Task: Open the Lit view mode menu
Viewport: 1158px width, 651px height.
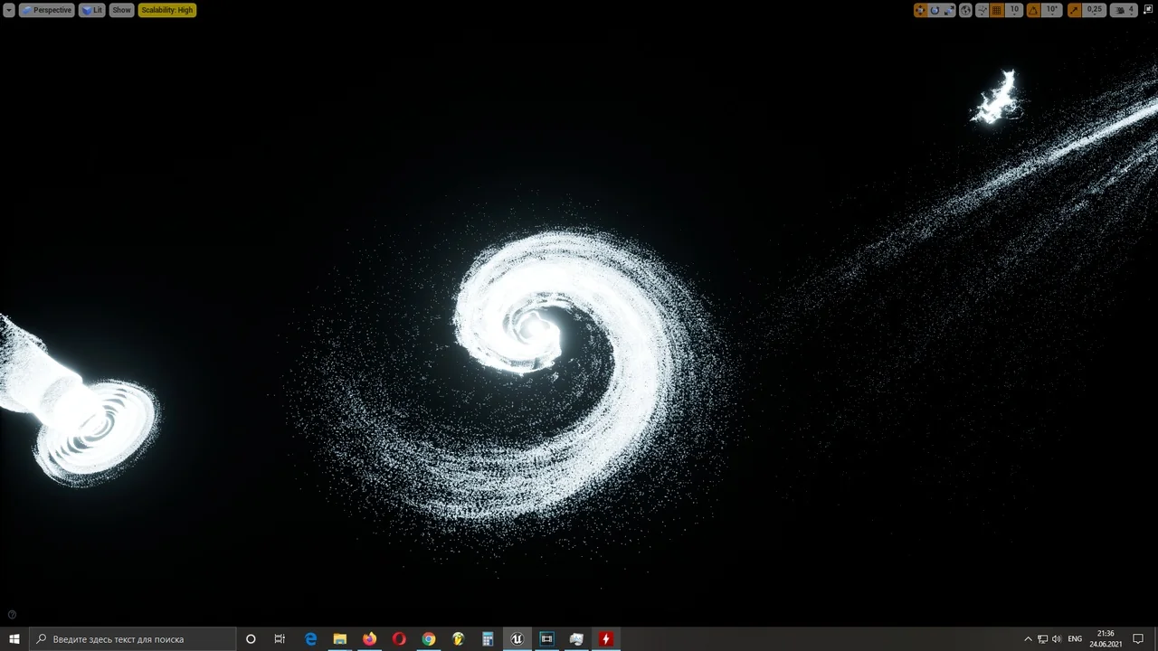Action: pyautogui.click(x=92, y=10)
